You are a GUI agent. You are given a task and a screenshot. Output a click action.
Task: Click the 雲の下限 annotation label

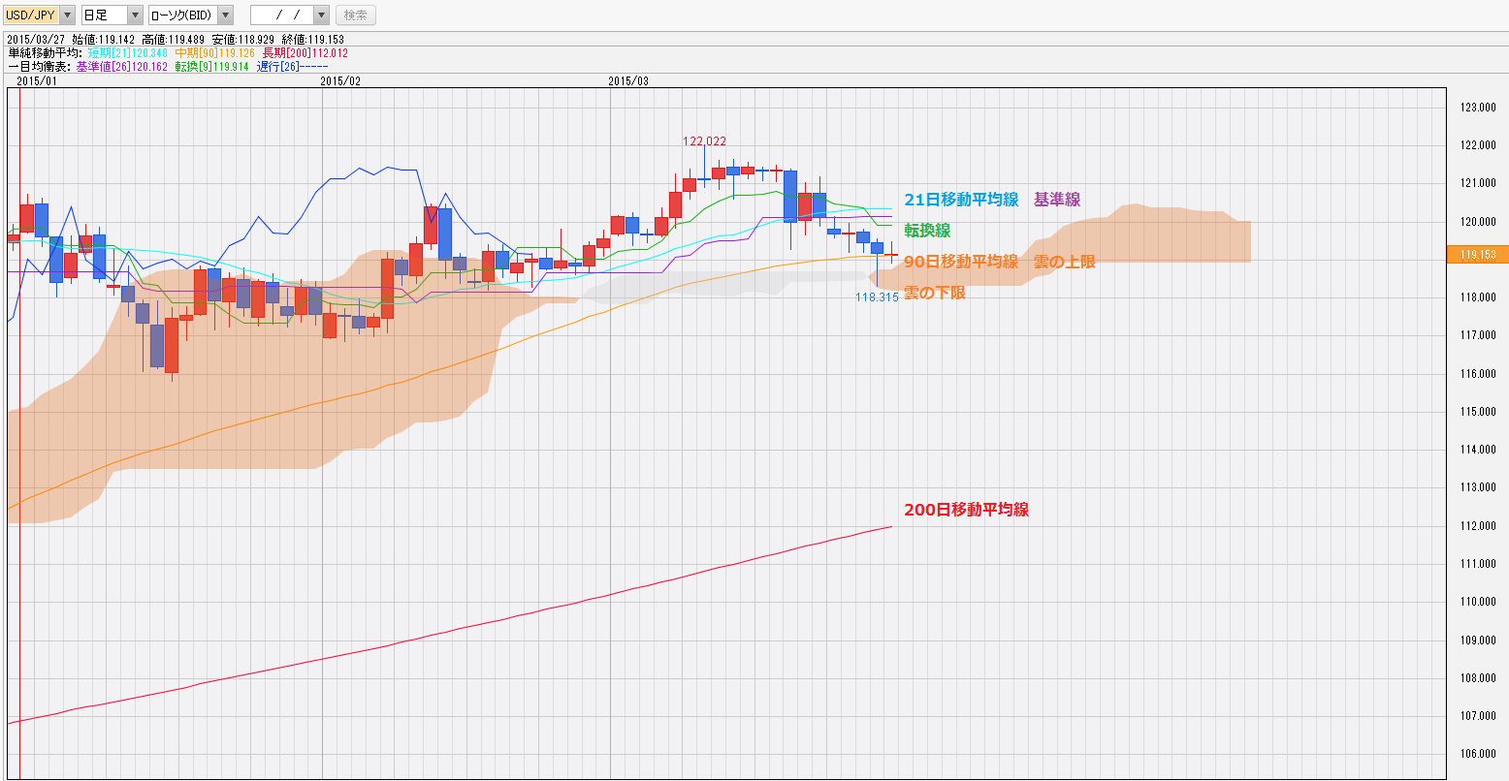coord(935,293)
